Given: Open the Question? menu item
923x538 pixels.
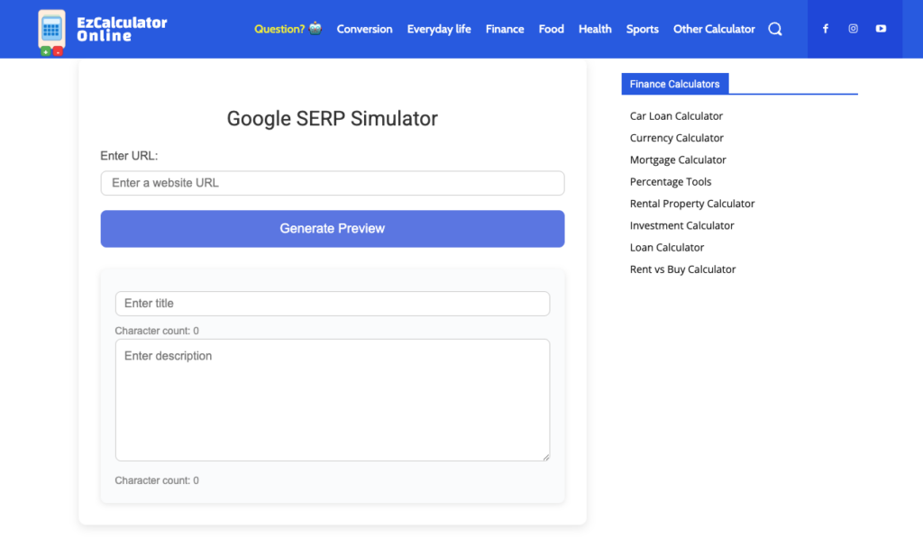Looking at the screenshot, I should 279,29.
